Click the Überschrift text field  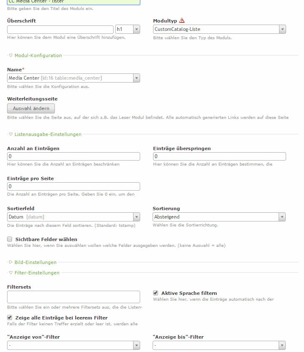tap(60, 29)
